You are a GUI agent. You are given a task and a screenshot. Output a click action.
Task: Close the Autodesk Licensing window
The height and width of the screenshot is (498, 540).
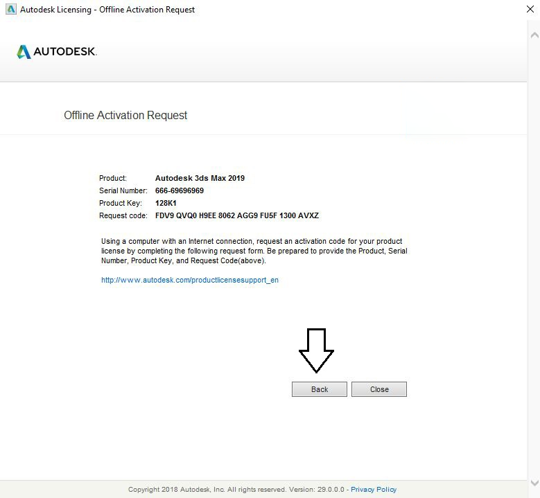pyautogui.click(x=530, y=9)
